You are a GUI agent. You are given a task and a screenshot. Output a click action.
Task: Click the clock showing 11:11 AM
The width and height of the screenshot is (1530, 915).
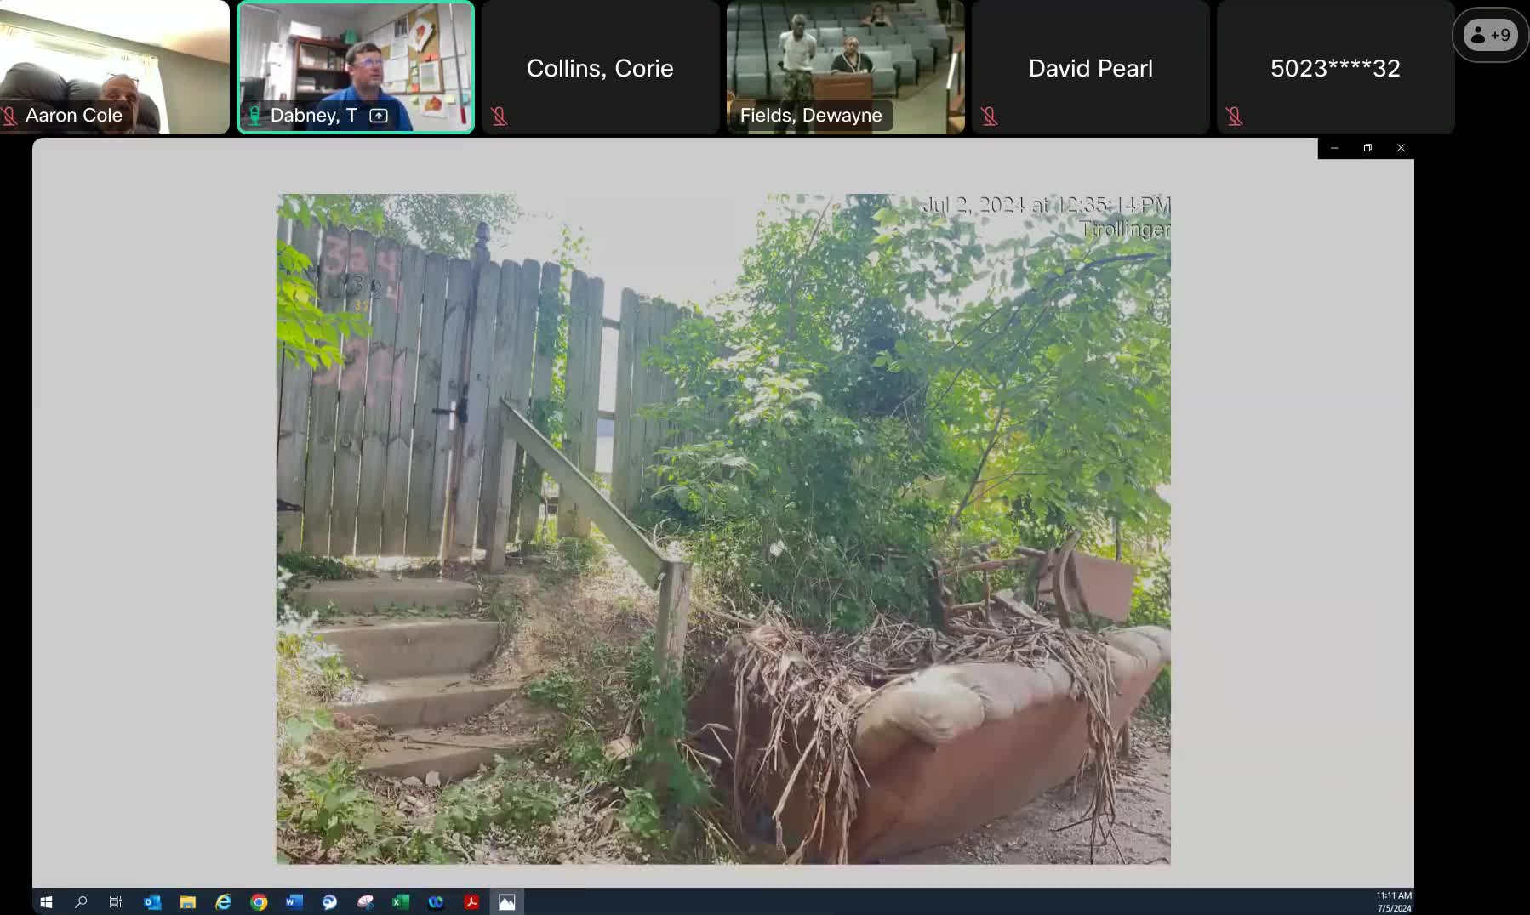coord(1393,896)
